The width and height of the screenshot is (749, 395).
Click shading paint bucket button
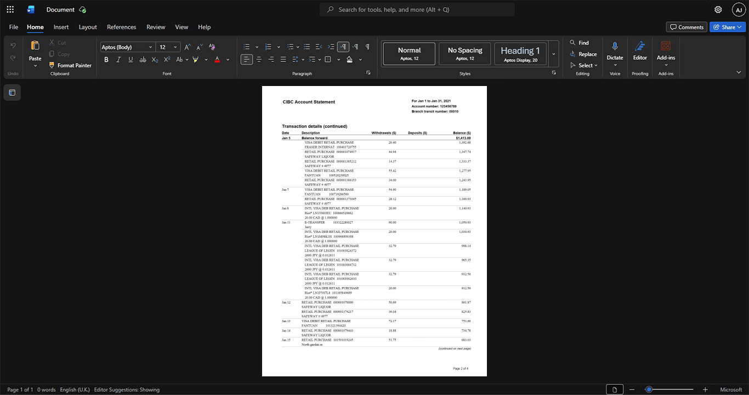(x=349, y=60)
